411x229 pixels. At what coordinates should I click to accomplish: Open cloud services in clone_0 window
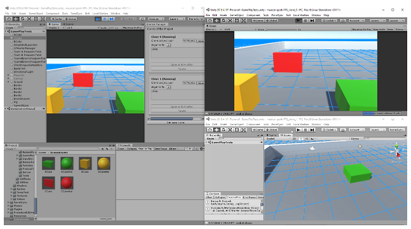tap(343, 20)
